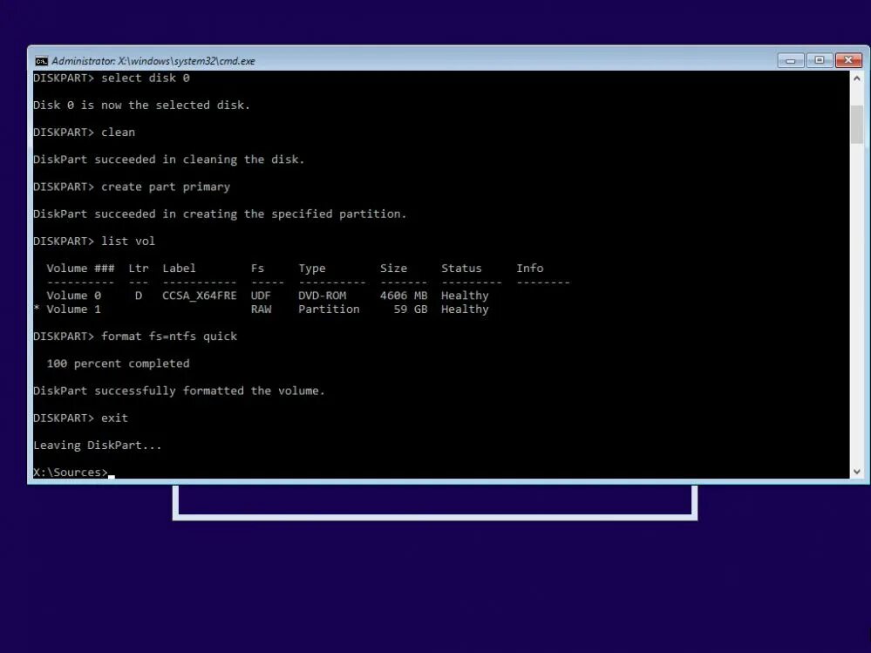871x653 pixels.
Task: Click the 'Info' column header
Action: coord(529,269)
